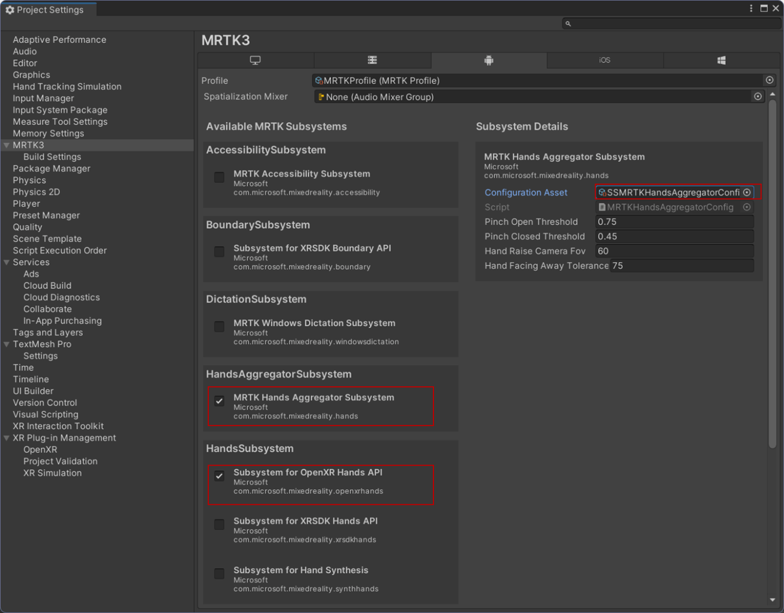Open Package Manager settings

coord(52,169)
